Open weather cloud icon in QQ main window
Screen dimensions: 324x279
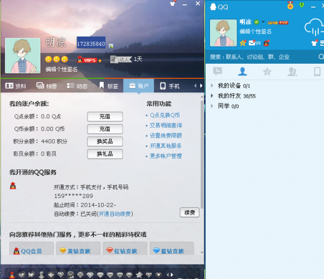coord(314,28)
